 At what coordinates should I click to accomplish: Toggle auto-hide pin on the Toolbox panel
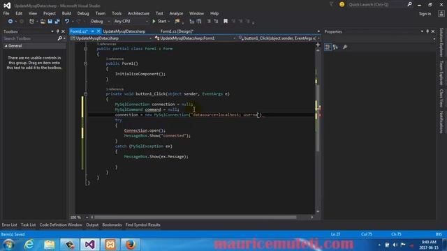pos(57,31)
